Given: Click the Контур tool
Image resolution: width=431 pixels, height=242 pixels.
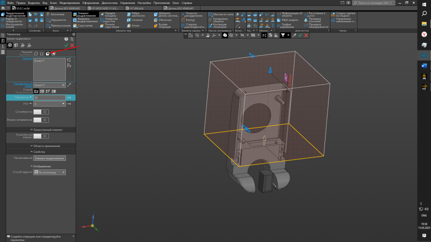Looking at the screenshot, I should pos(188,20).
